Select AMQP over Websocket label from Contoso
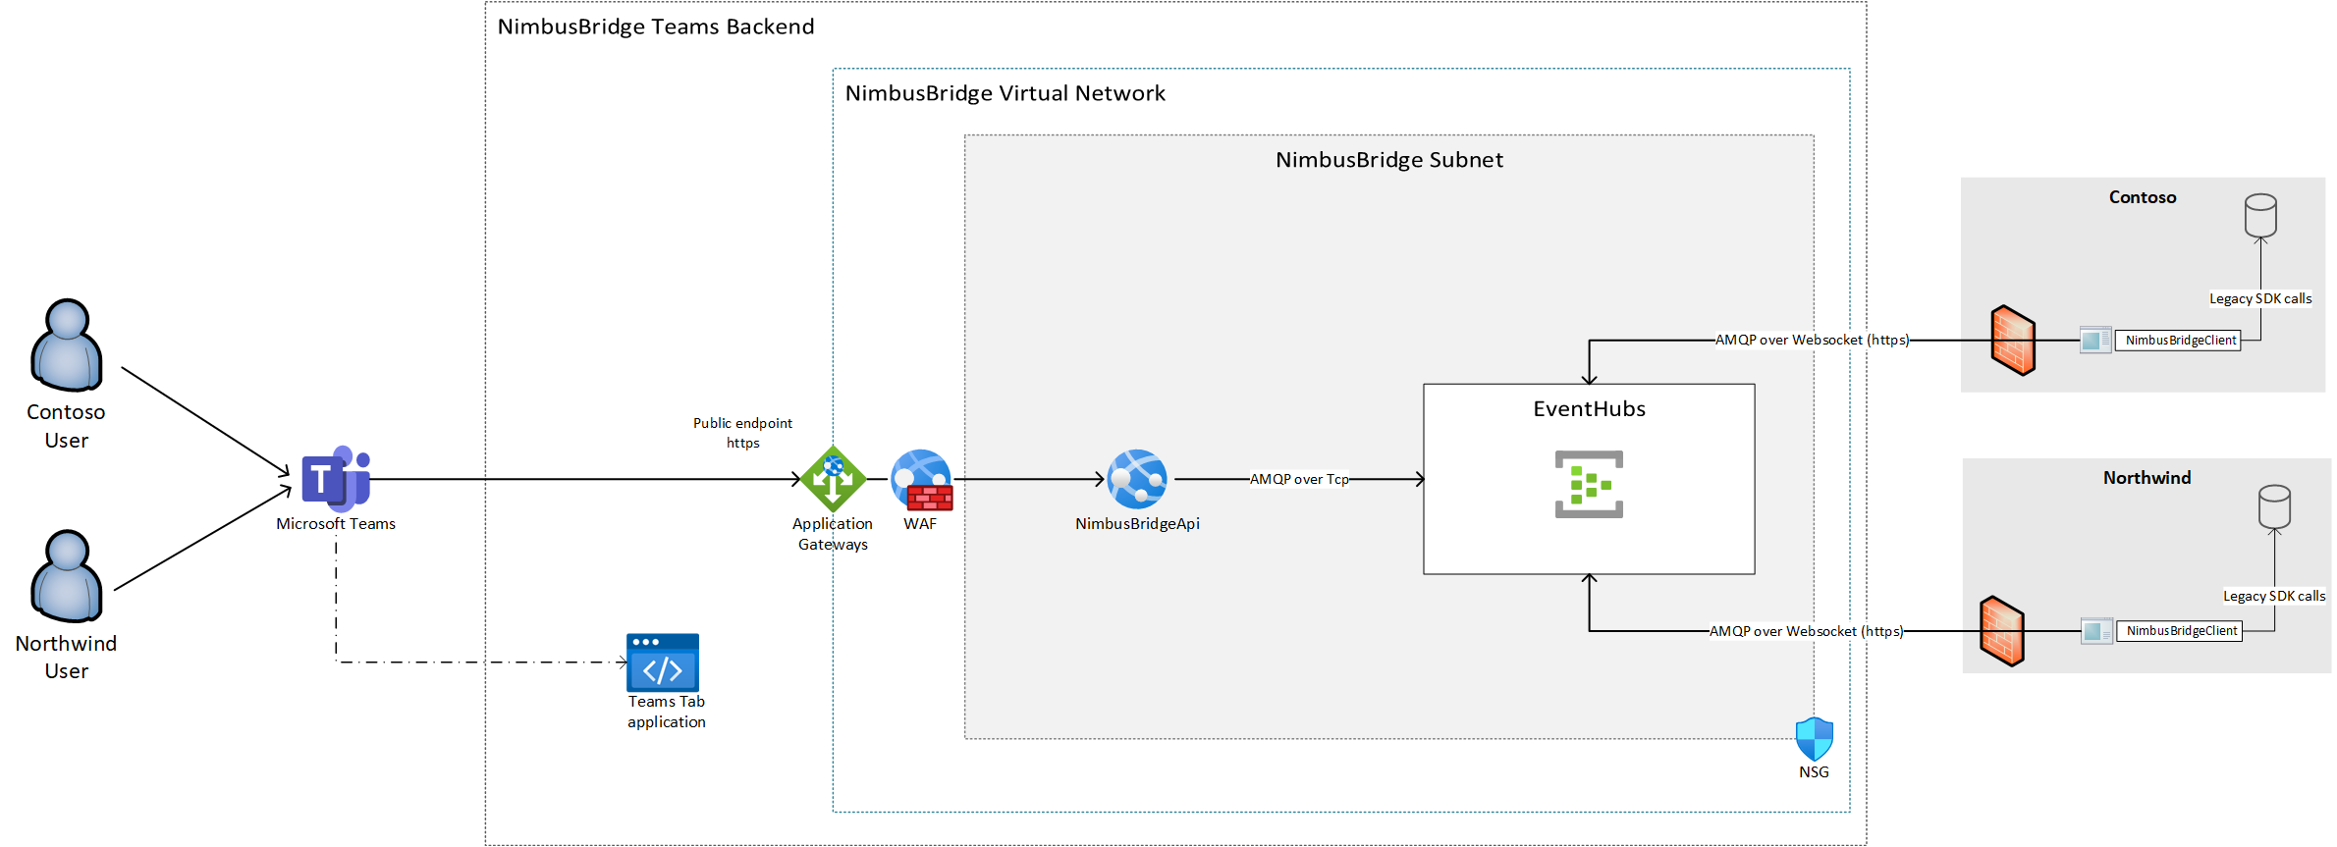Screen dimensions: 2337x847 pyautogui.click(x=1812, y=340)
